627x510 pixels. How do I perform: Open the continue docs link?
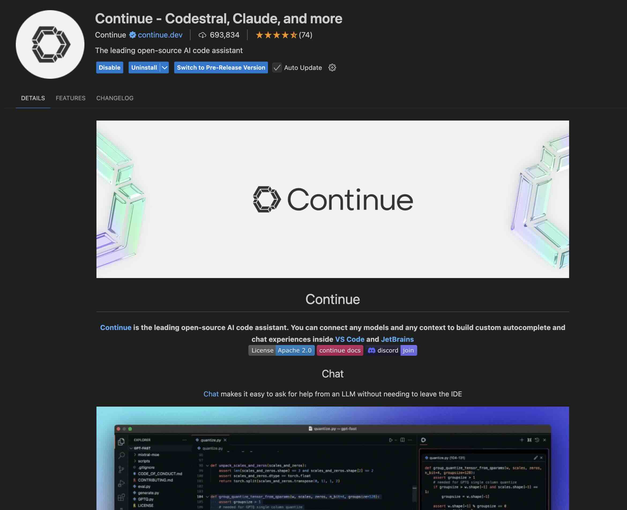pyautogui.click(x=340, y=350)
